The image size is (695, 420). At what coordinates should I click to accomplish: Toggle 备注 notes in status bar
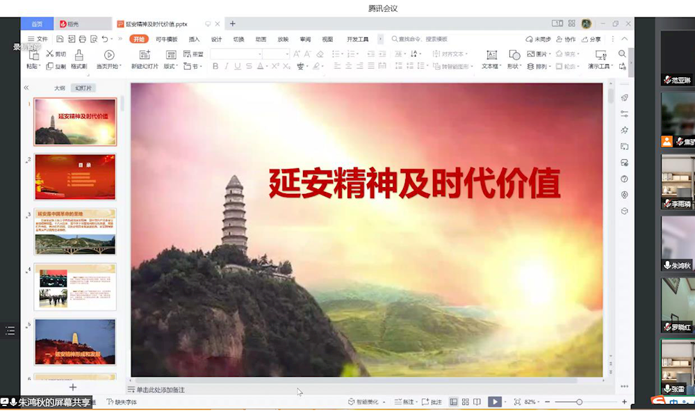point(404,402)
